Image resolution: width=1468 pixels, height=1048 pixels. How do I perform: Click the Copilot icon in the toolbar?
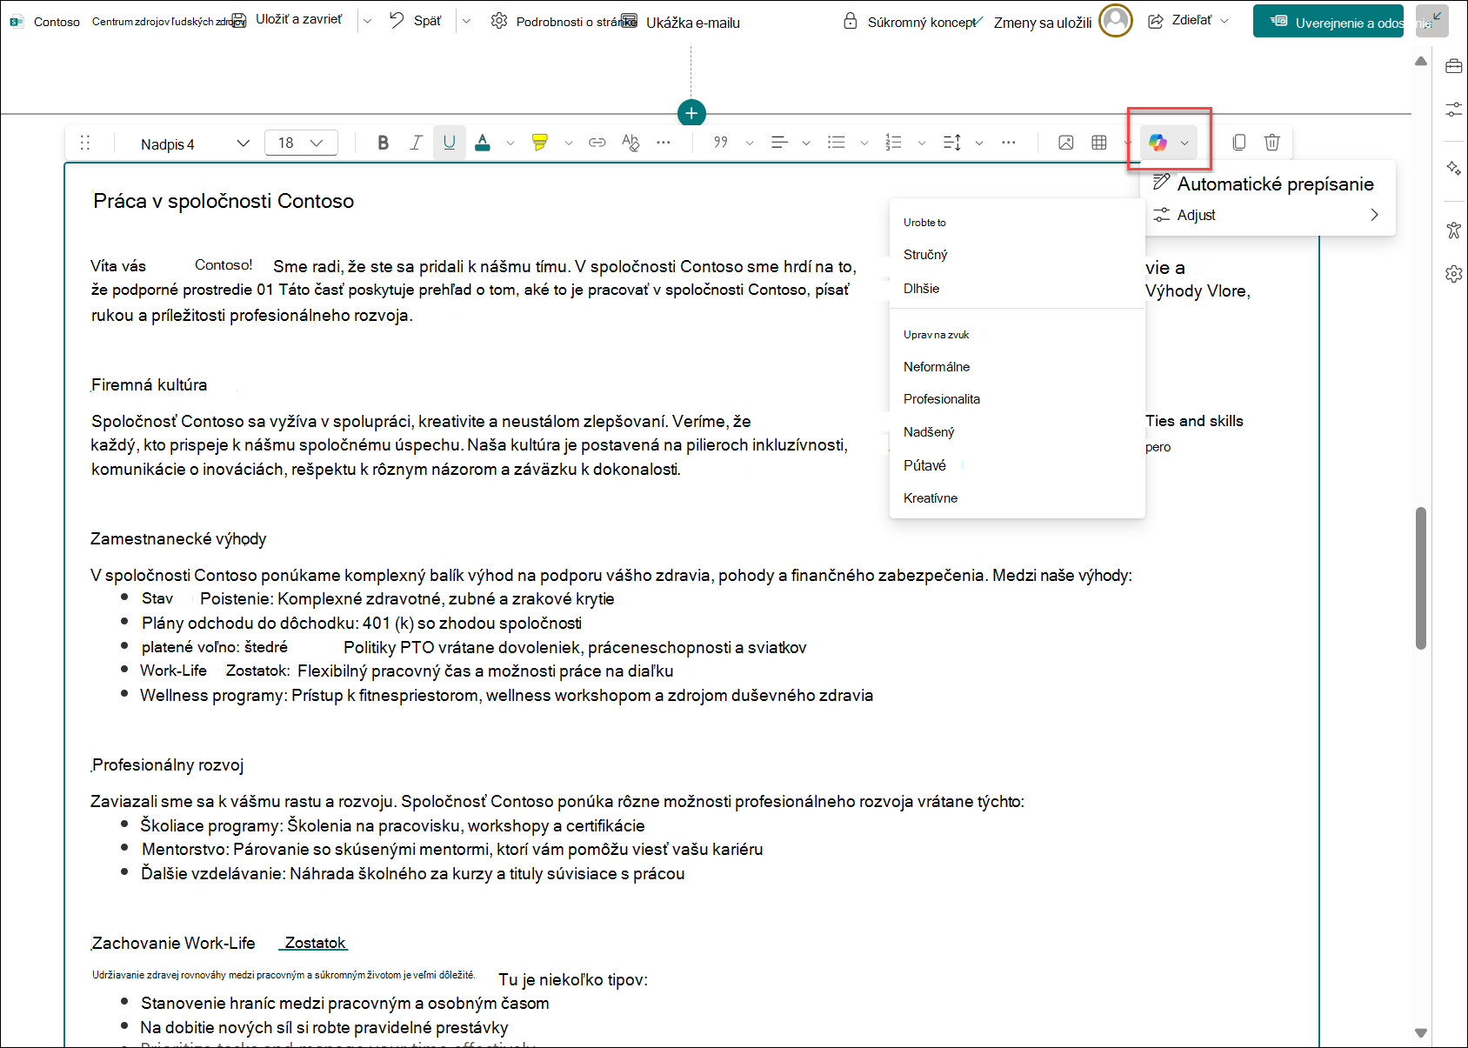pos(1158,143)
